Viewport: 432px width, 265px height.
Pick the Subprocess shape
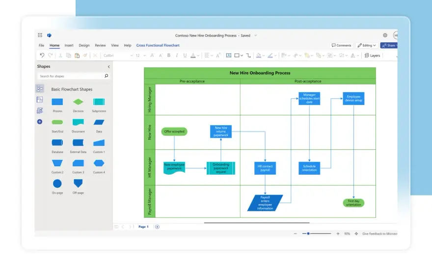[99, 102]
